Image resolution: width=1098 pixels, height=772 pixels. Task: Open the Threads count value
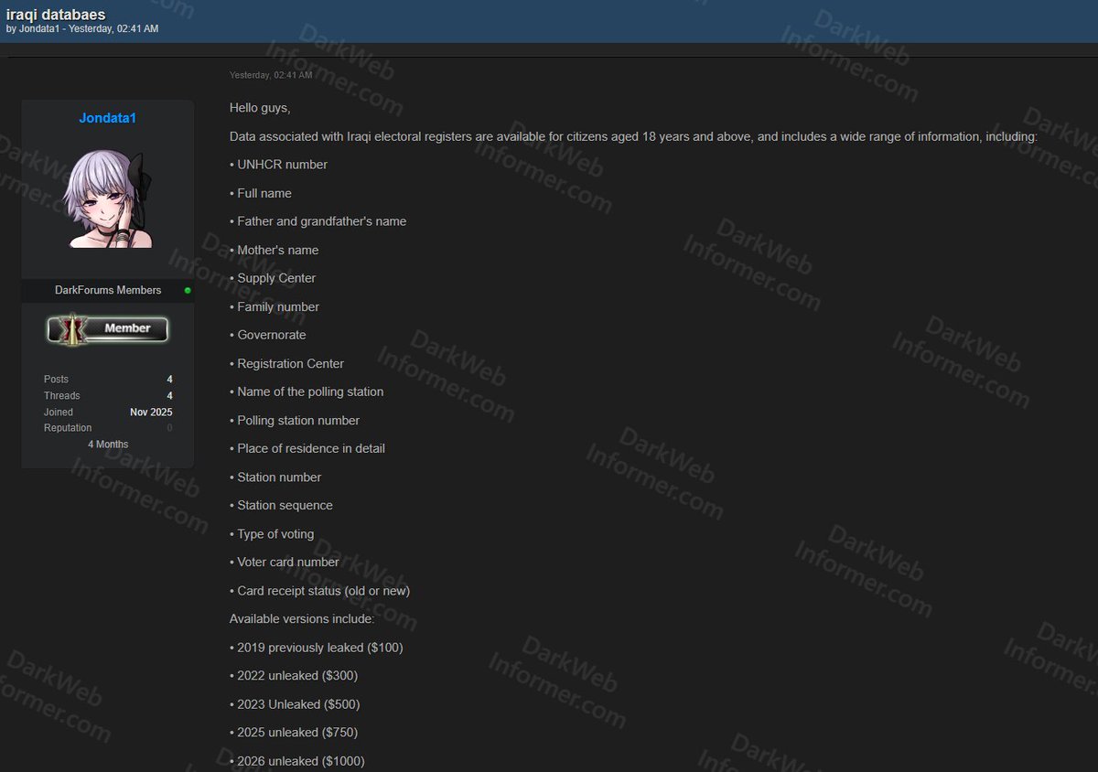pos(169,396)
